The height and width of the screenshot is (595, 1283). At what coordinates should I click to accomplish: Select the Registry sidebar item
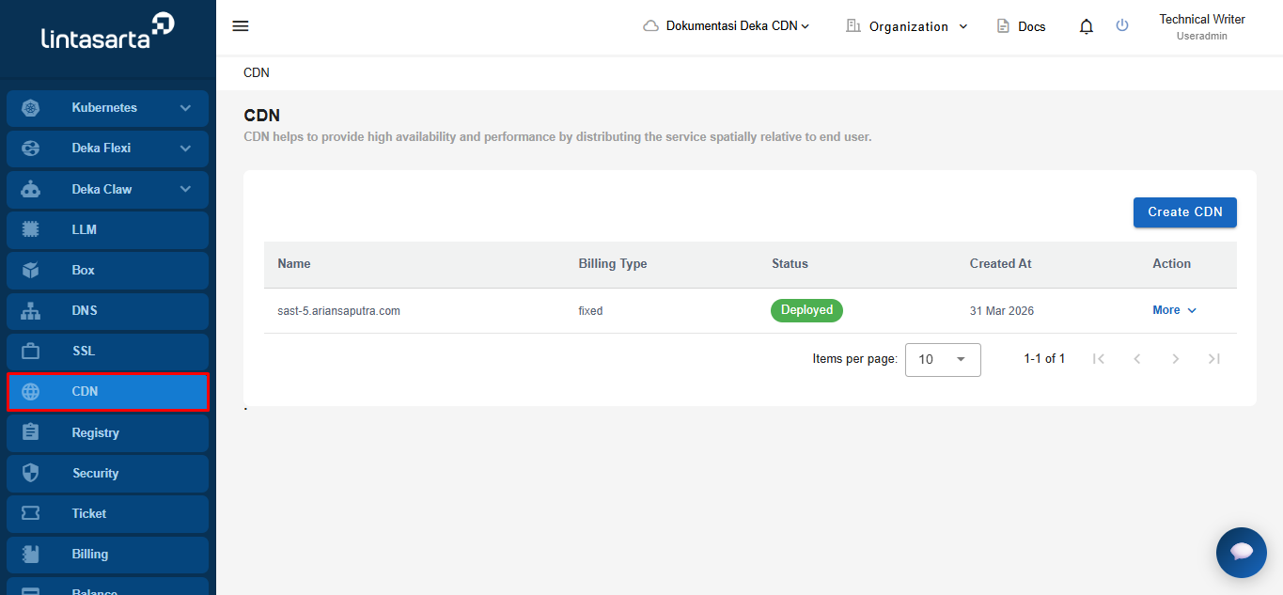[108, 432]
